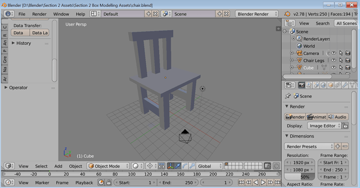This screenshot has height=188, width=360.
Task: Expand the Operator panel
Action: [x=6, y=87]
